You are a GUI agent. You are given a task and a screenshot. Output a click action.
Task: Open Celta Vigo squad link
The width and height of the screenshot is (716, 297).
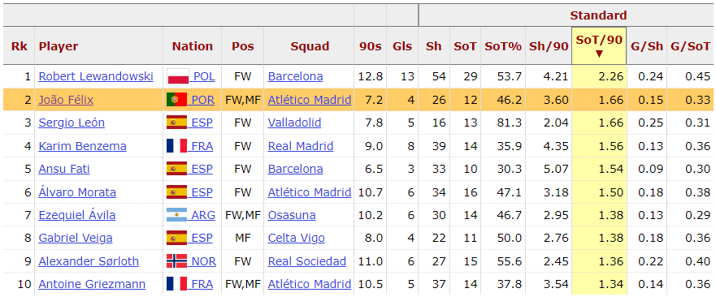pos(297,238)
